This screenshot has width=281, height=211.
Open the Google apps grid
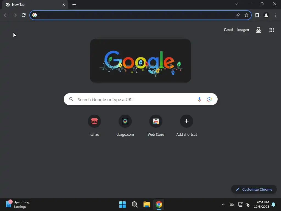[272, 30]
